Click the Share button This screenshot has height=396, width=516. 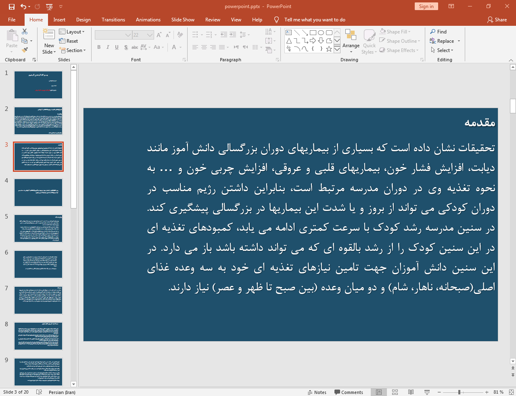coord(497,19)
